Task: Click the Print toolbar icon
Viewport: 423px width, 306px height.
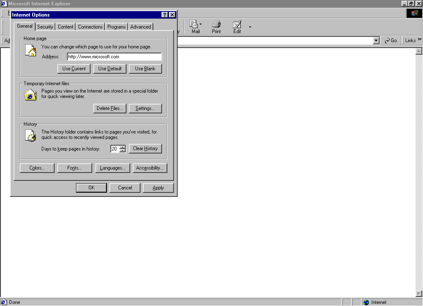Action: pyautogui.click(x=216, y=27)
